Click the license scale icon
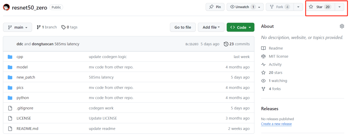354x137 pixels. pyautogui.click(x=263, y=56)
